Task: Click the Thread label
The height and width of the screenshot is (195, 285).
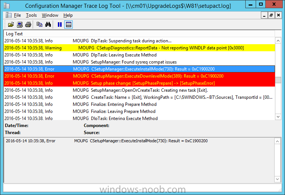Action: (x=13, y=133)
